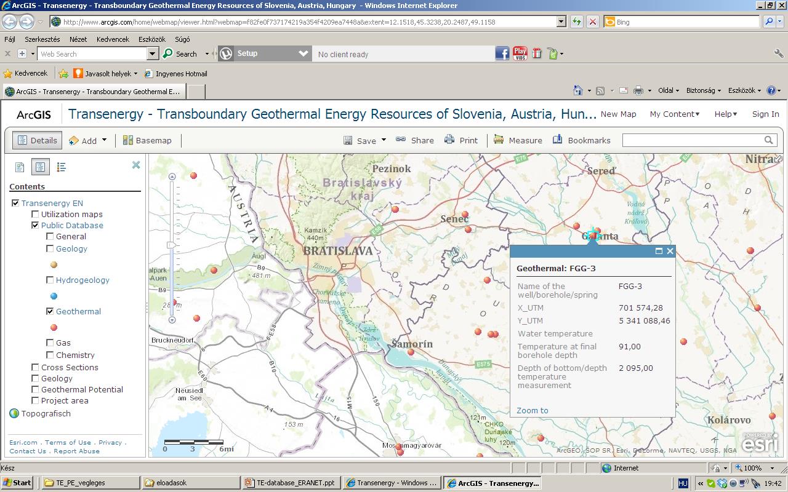
Task: Click the map zoom out button
Action: (172, 320)
